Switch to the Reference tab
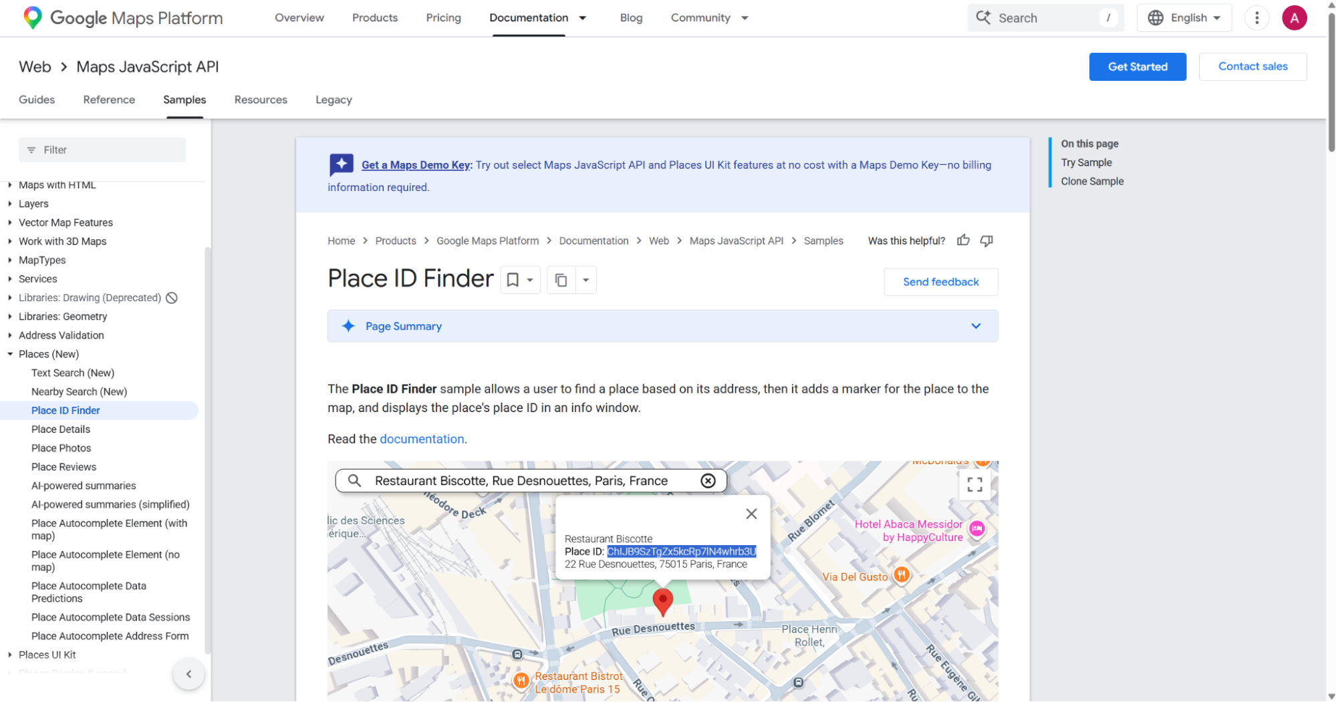The width and height of the screenshot is (1336, 702). coord(109,100)
